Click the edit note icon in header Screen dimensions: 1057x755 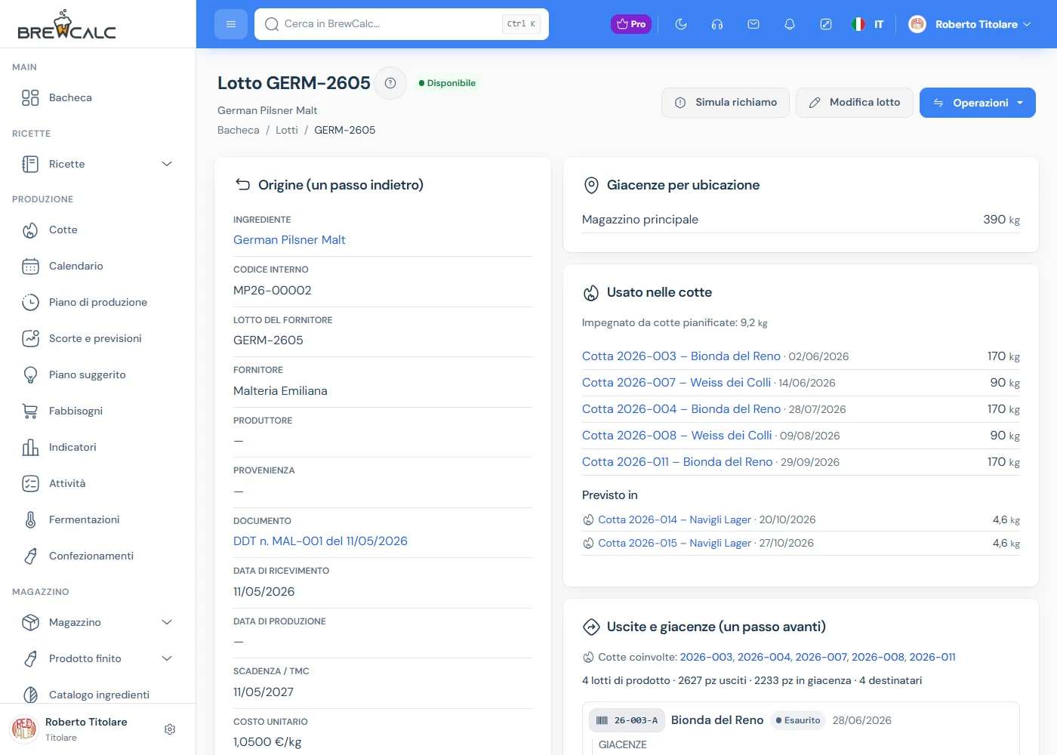coord(826,24)
